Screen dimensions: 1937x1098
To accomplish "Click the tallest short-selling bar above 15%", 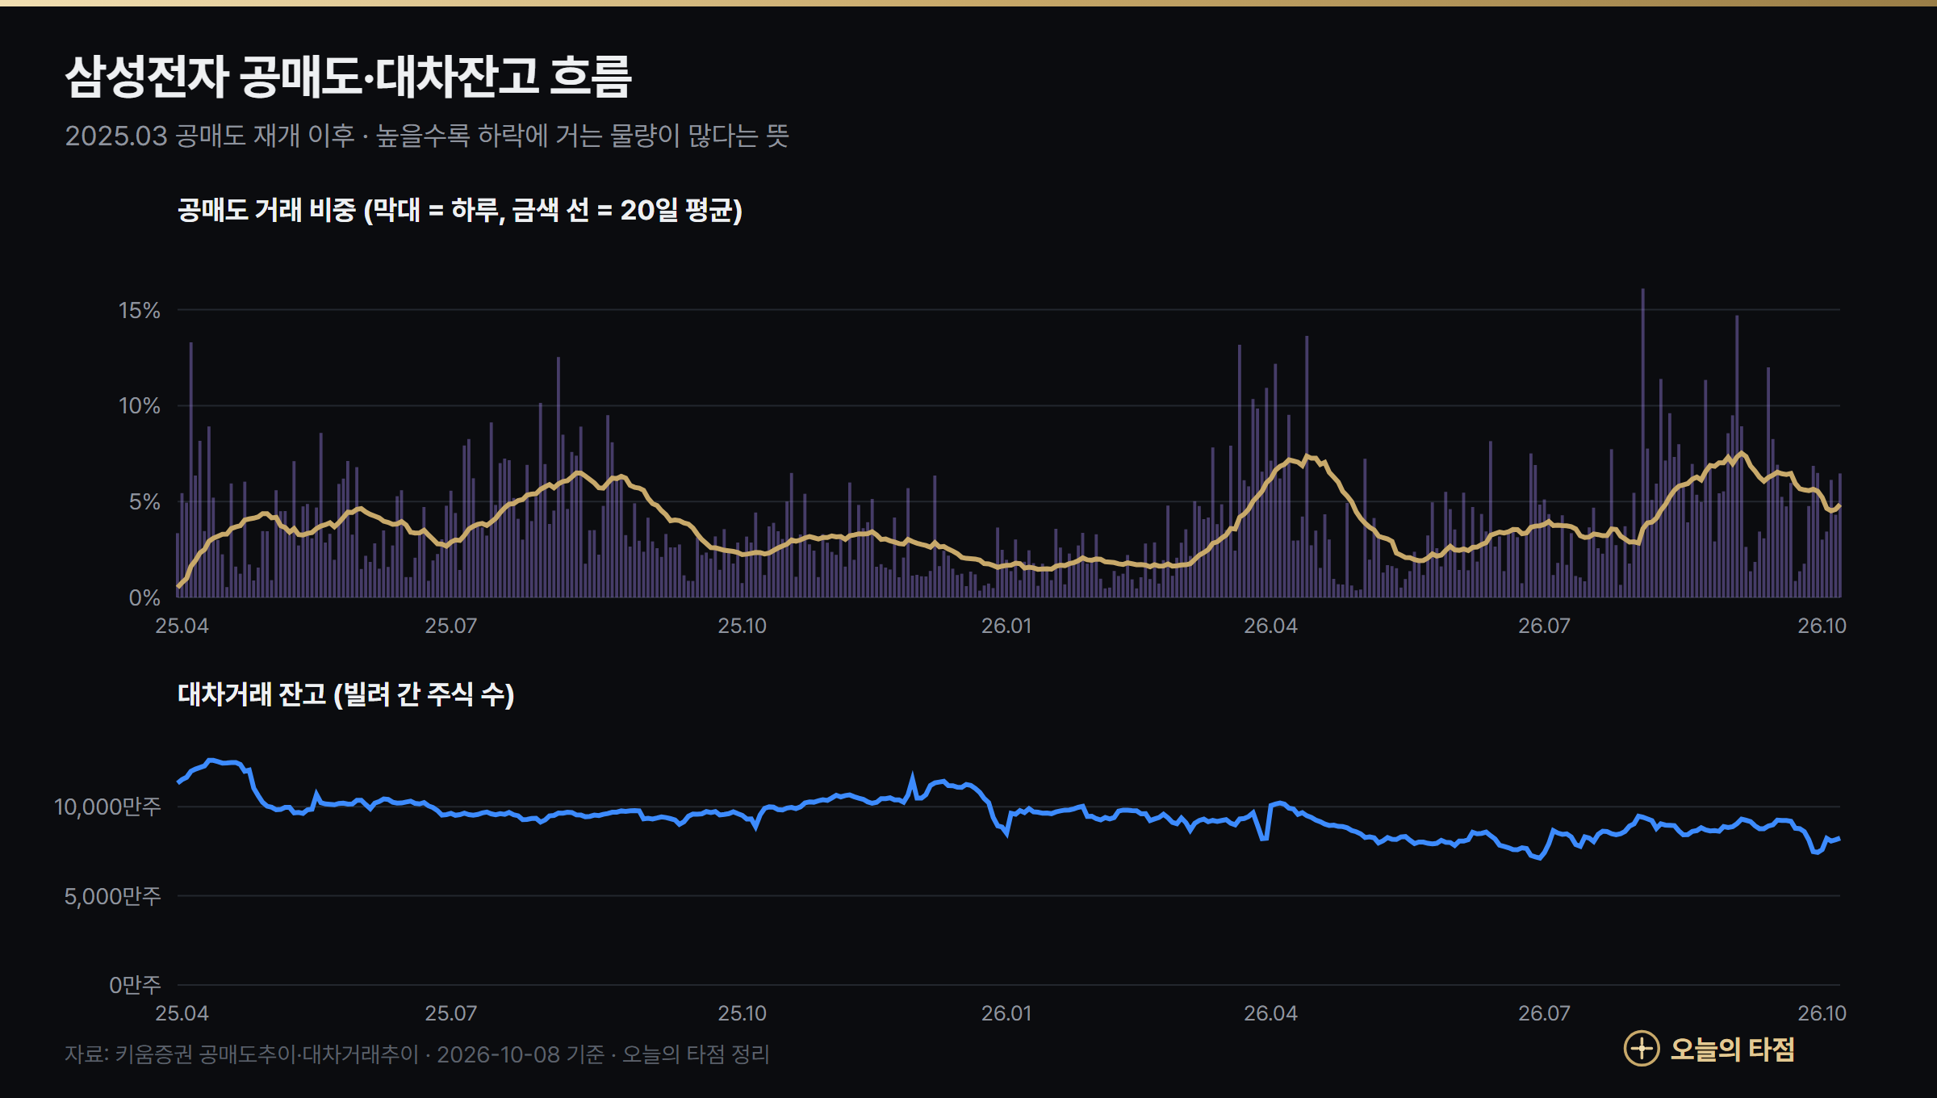I will pos(1642,442).
